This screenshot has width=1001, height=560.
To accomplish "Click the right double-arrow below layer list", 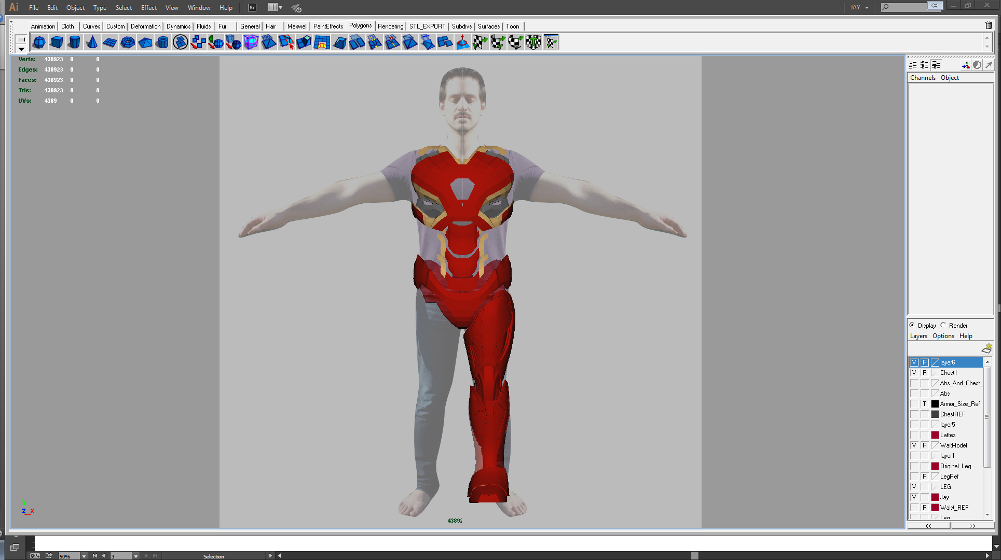I will (972, 525).
